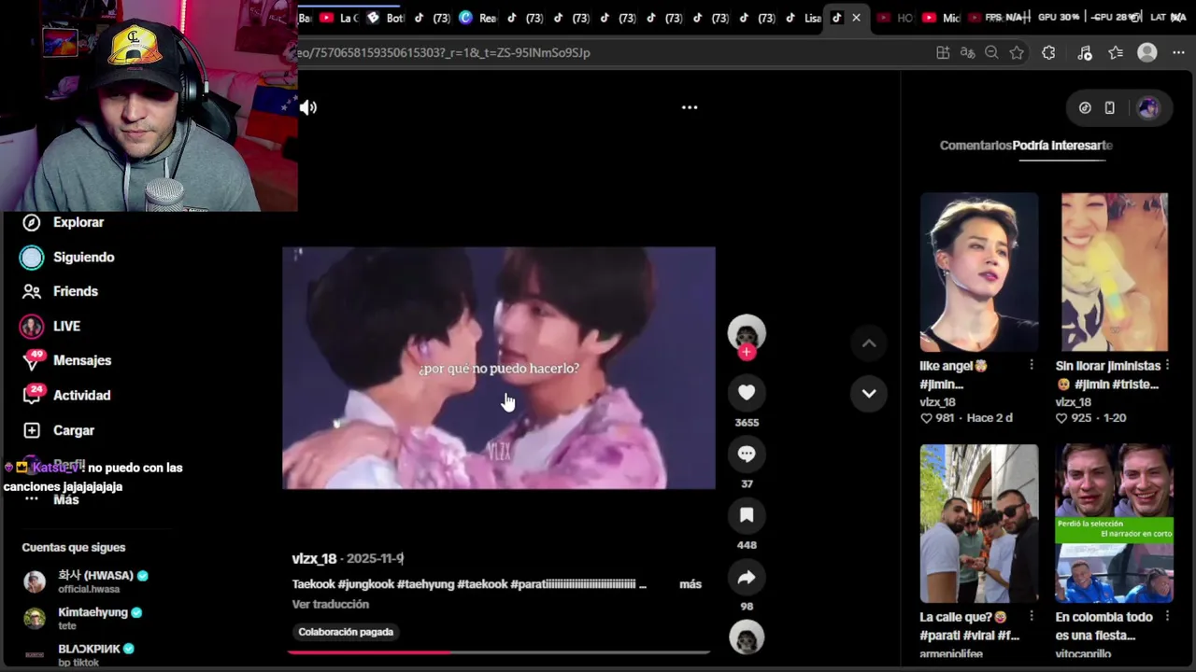Open the video author's avatar
The width and height of the screenshot is (1196, 672).
click(x=747, y=334)
